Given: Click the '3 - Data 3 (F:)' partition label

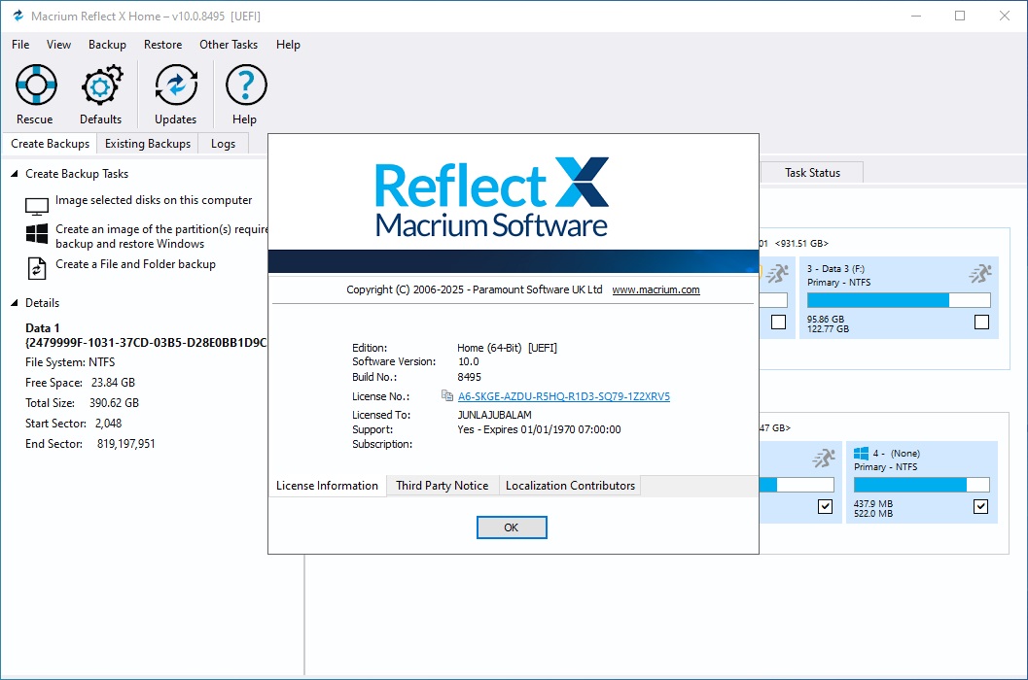Looking at the screenshot, I should click(835, 268).
